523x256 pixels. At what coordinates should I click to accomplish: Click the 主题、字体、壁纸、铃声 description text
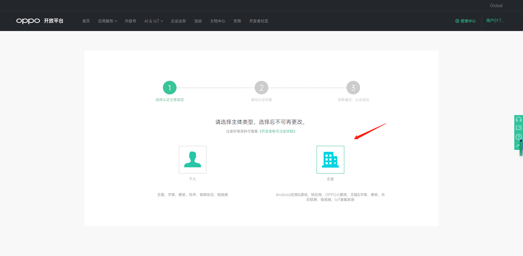193,195
